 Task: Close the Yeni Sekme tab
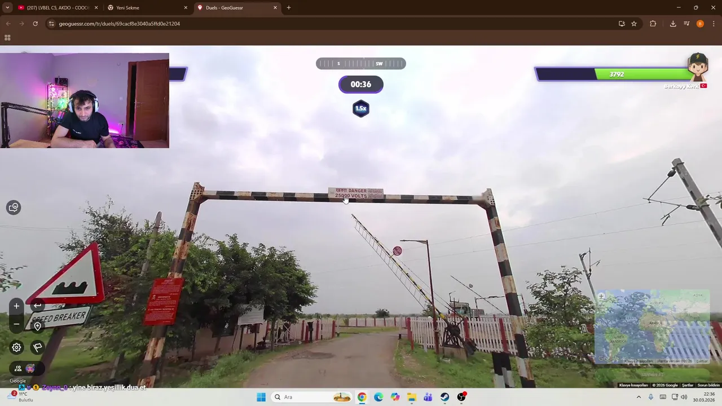[x=186, y=8]
